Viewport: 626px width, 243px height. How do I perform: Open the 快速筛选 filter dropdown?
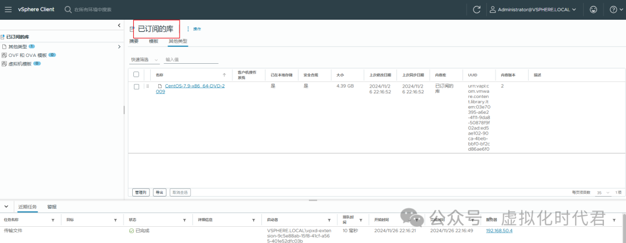(x=144, y=60)
